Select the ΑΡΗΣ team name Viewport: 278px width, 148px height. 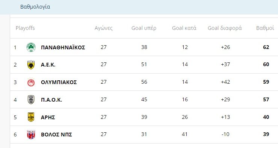point(48,117)
